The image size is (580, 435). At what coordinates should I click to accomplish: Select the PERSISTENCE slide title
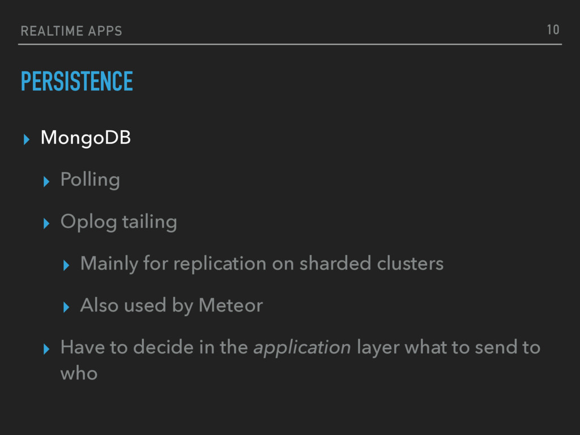tap(76, 82)
